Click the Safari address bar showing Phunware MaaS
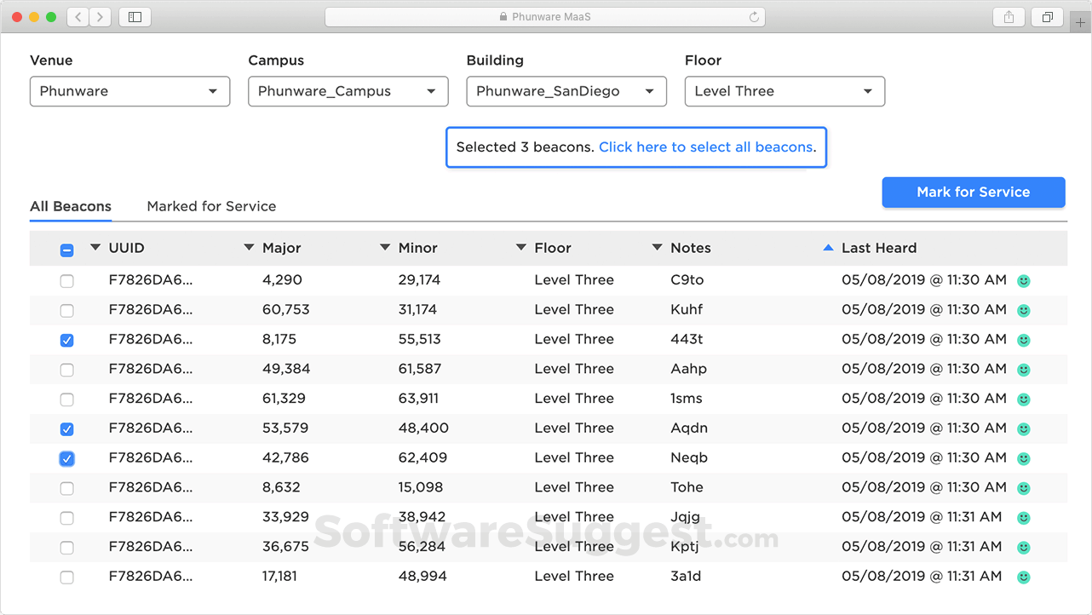Viewport: 1092px width, 615px height. click(x=545, y=17)
